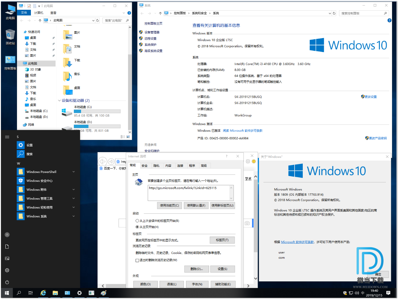Open the 文件 tab in File Explorer
This screenshot has width=398, height=299.
pyautogui.click(x=24, y=13)
